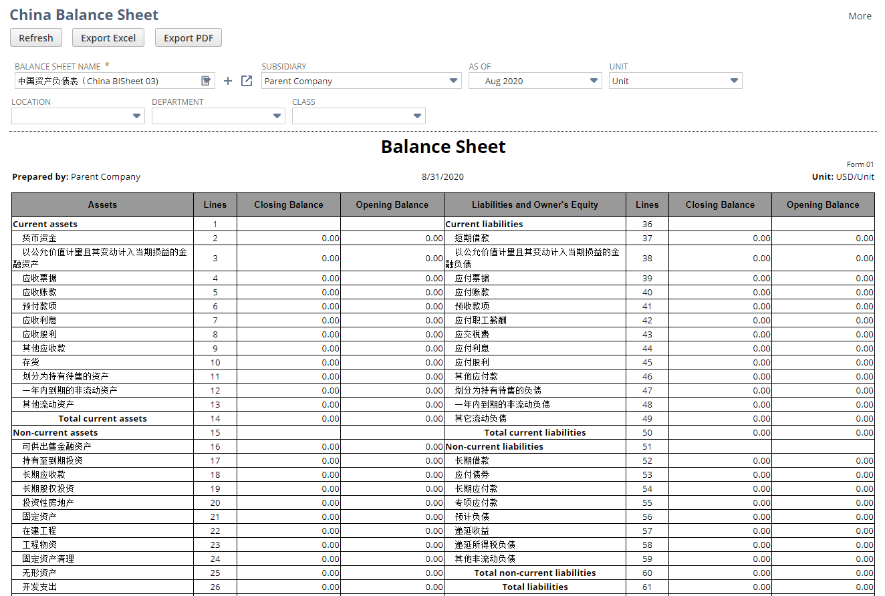The height and width of the screenshot is (596, 885).
Task: Select the 预付款项 row label
Action: pos(39,307)
